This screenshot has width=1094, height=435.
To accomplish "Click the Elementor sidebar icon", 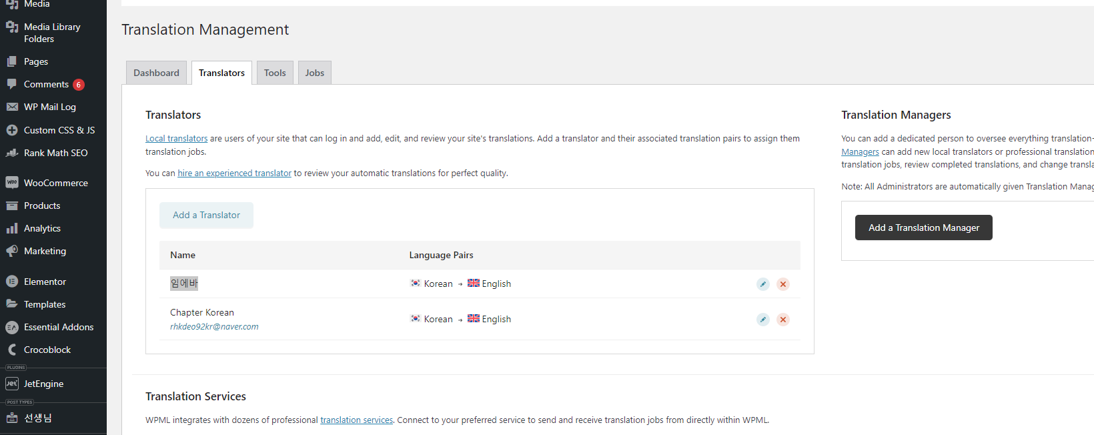I will 12,282.
